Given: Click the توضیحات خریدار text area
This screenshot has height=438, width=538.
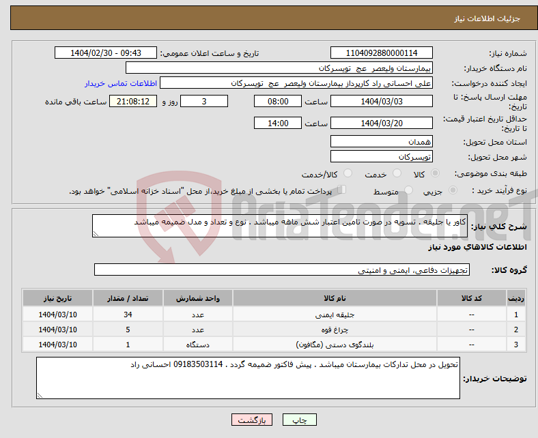Looking at the screenshot, I should (x=248, y=378).
